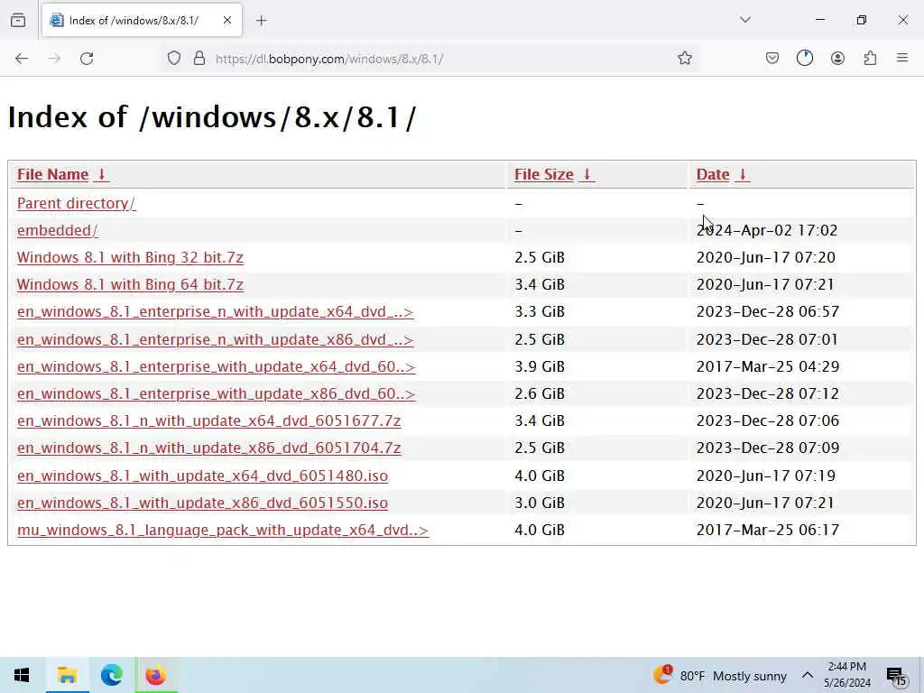The height and width of the screenshot is (693, 924).
Task: Open a new tab with the plus button
Action: [x=262, y=21]
